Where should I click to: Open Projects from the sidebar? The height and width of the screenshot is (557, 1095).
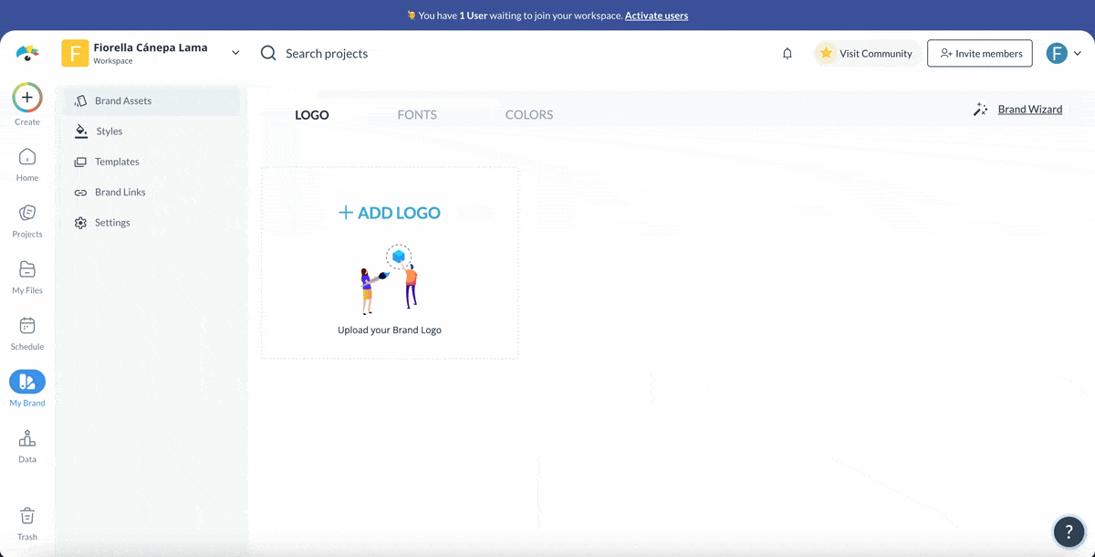tap(26, 215)
